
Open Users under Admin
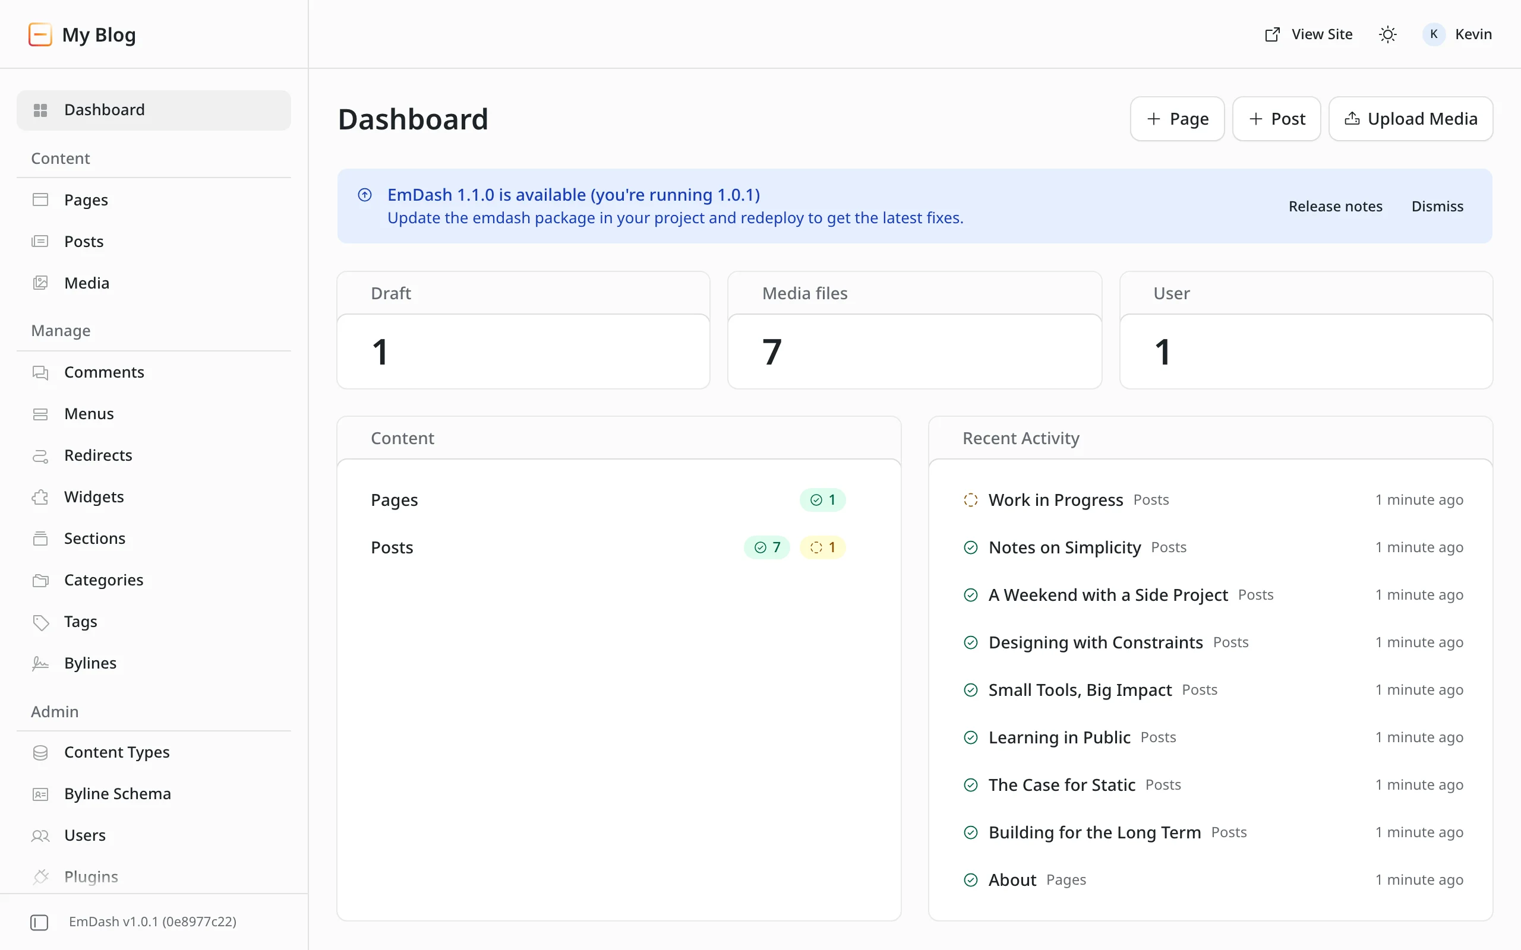click(154, 835)
